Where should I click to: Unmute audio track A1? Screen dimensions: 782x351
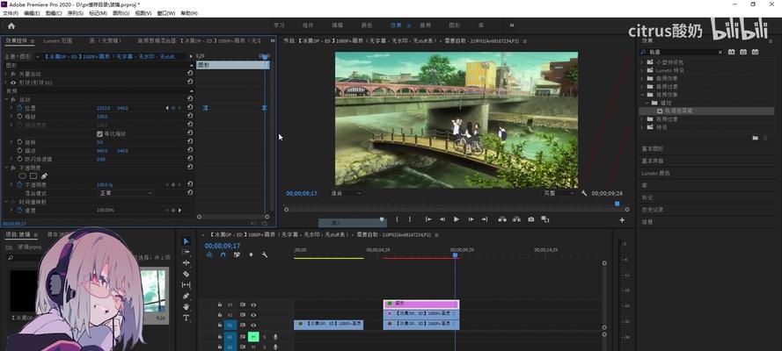(253, 337)
